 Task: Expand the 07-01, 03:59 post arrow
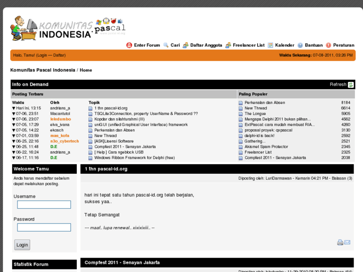click(x=13, y=136)
